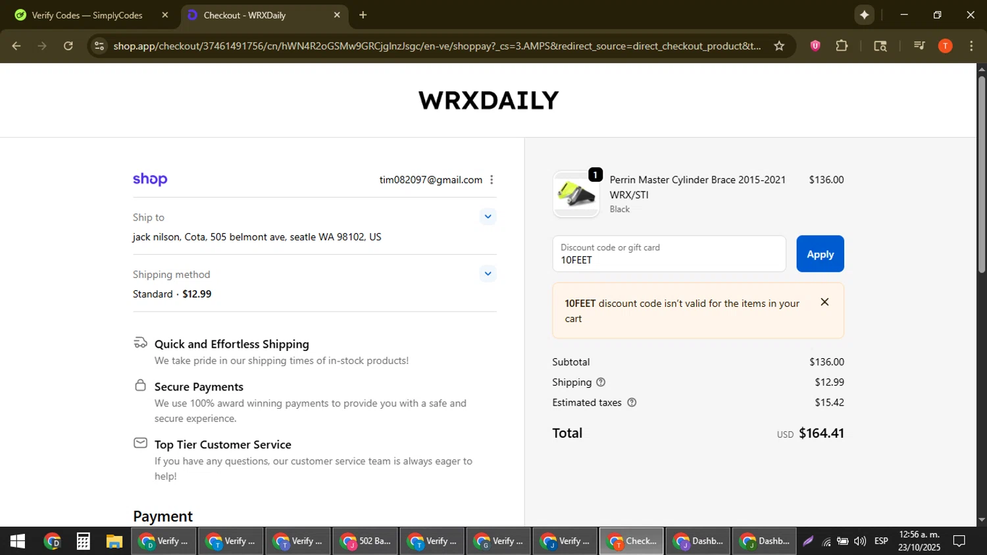Image resolution: width=987 pixels, height=555 pixels.
Task: Open the Windows Start menu
Action: (x=18, y=541)
